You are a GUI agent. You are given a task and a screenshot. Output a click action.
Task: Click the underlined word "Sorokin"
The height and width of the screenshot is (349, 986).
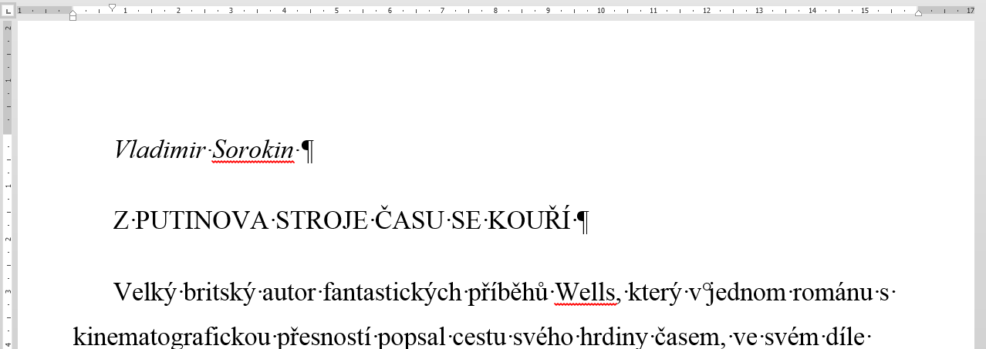[x=254, y=149]
